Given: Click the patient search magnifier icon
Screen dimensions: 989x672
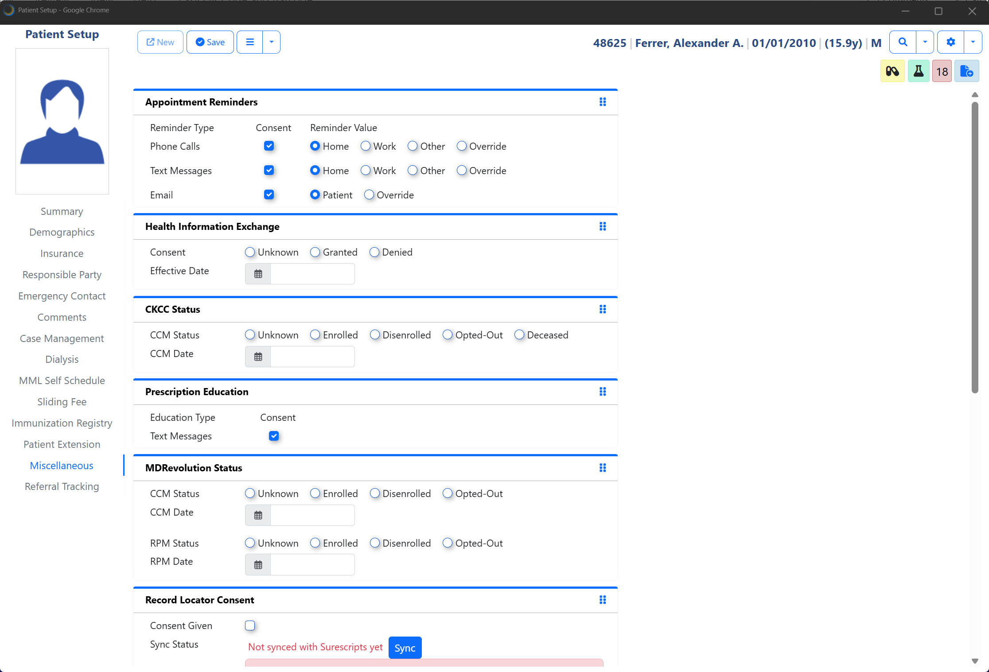Looking at the screenshot, I should tap(903, 42).
